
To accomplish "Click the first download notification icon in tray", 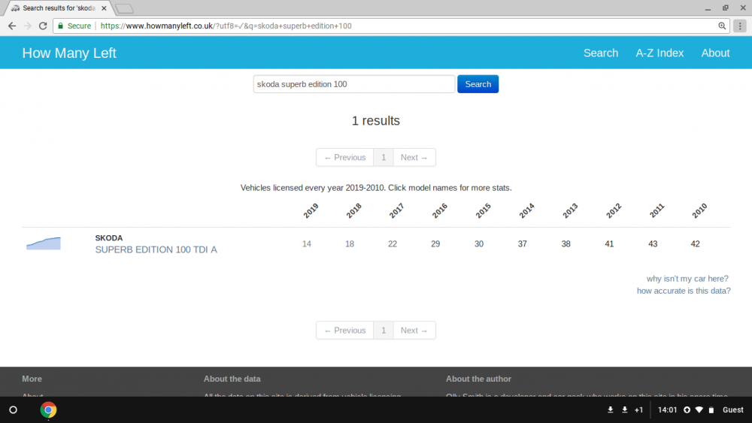I will click(610, 410).
